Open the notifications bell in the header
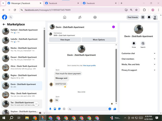The height and width of the screenshot is (121, 162). 149,17
